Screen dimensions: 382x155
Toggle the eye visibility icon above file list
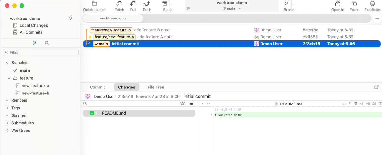(182, 104)
